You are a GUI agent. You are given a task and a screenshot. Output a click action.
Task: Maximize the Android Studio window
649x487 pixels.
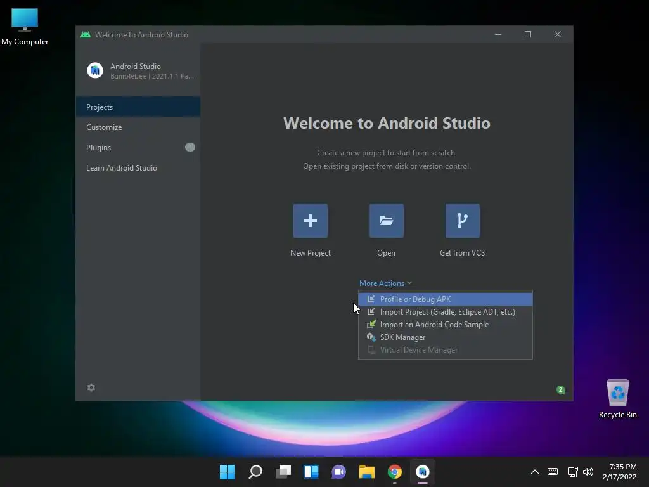[528, 34]
